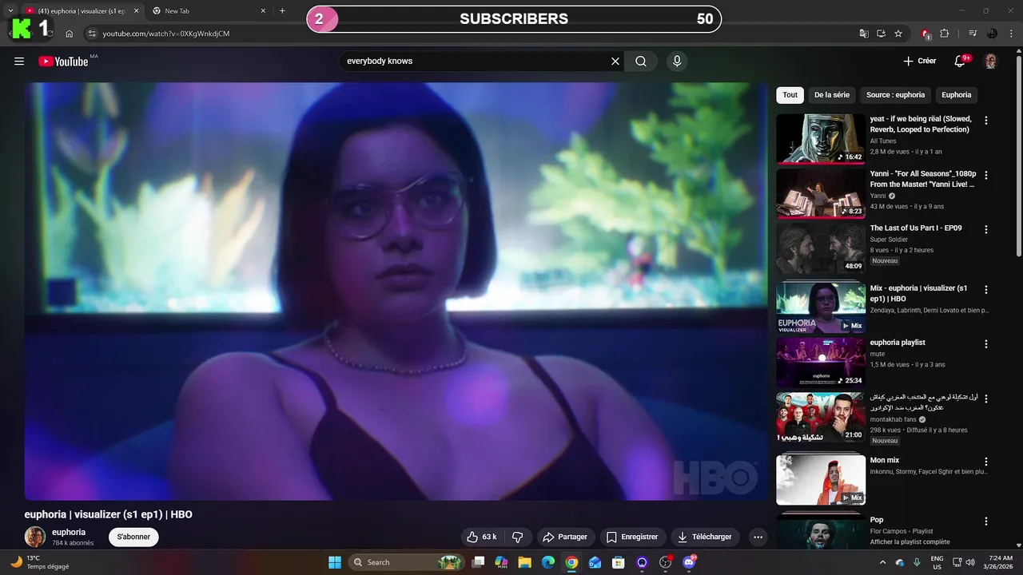Open Microsoft Edge from taskbar

point(547,562)
